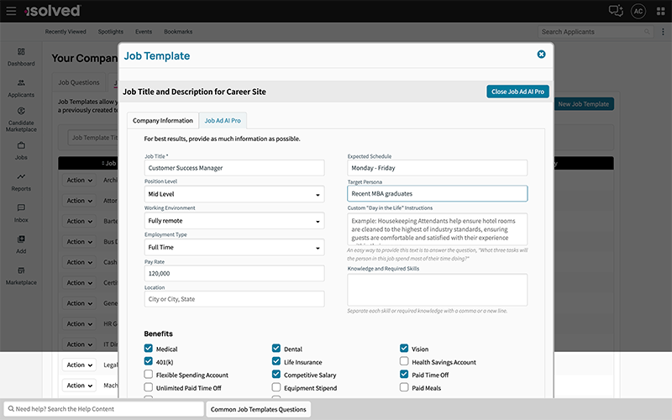Viewport: 672px width, 420px height.
Task: Uncheck the Medical benefit checkbox
Action: pos(149,349)
